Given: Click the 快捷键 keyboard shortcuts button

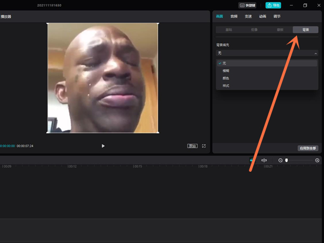Looking at the screenshot, I should pos(247,5).
